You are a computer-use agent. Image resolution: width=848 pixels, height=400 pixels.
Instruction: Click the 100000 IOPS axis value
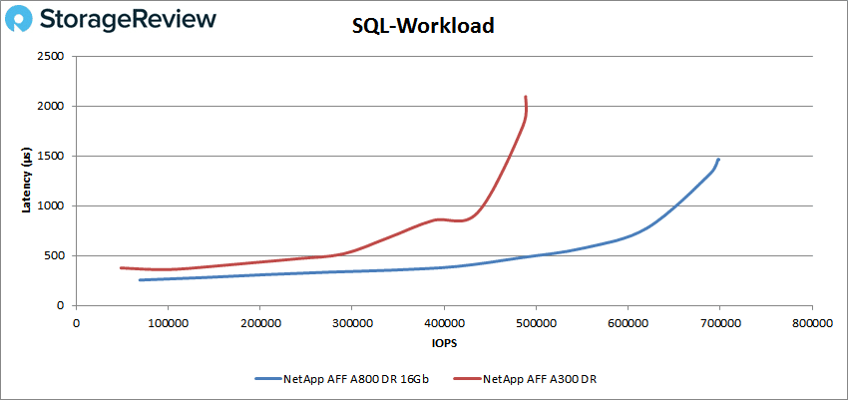click(169, 323)
